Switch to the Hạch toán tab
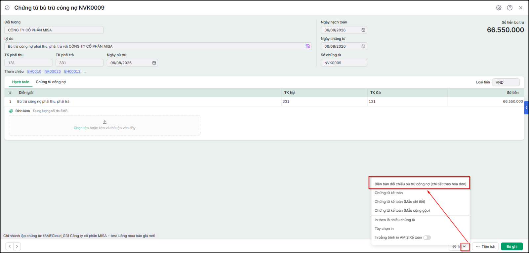Screen dimensions: 529x253 [20, 82]
